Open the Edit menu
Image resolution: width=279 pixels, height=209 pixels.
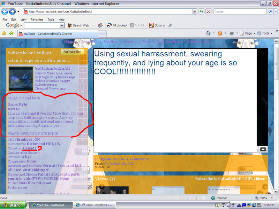coord(14,20)
